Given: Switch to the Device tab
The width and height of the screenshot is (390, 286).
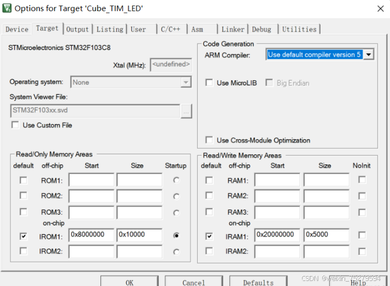Looking at the screenshot, I should [x=17, y=29].
